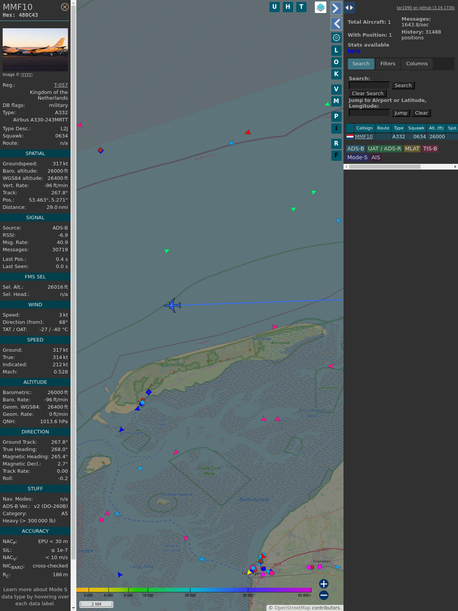The height and width of the screenshot is (611, 458).
Task: Click the R map button
Action: pyautogui.click(x=336, y=144)
